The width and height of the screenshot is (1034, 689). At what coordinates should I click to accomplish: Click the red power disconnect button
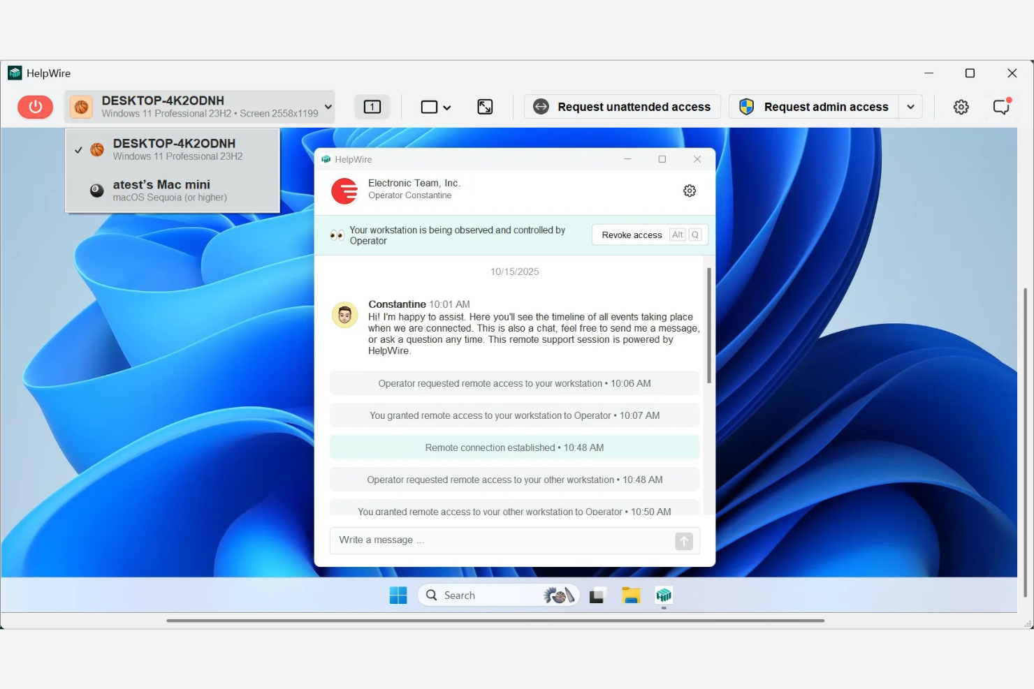[x=35, y=107]
